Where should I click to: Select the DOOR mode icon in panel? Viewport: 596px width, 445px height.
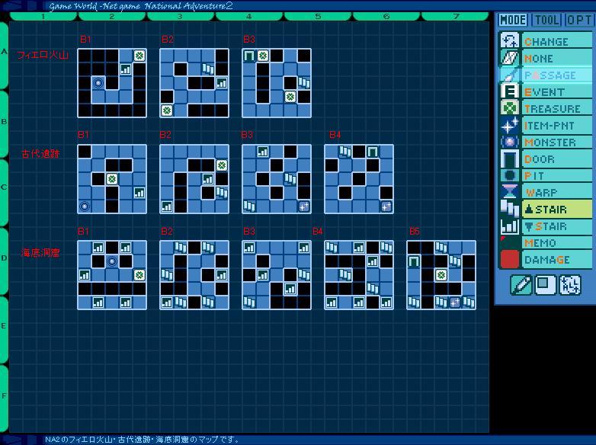(x=509, y=158)
